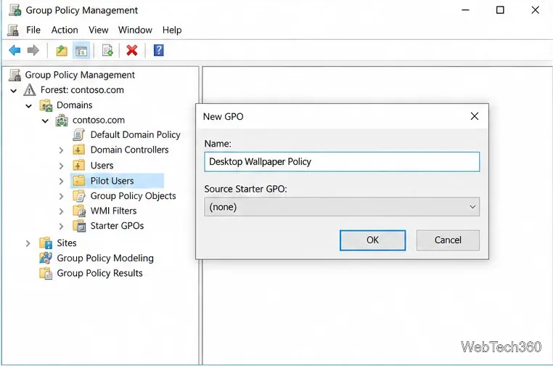Maximize the Group Policy Management window
Viewport: 553px width, 366px height.
pyautogui.click(x=500, y=10)
